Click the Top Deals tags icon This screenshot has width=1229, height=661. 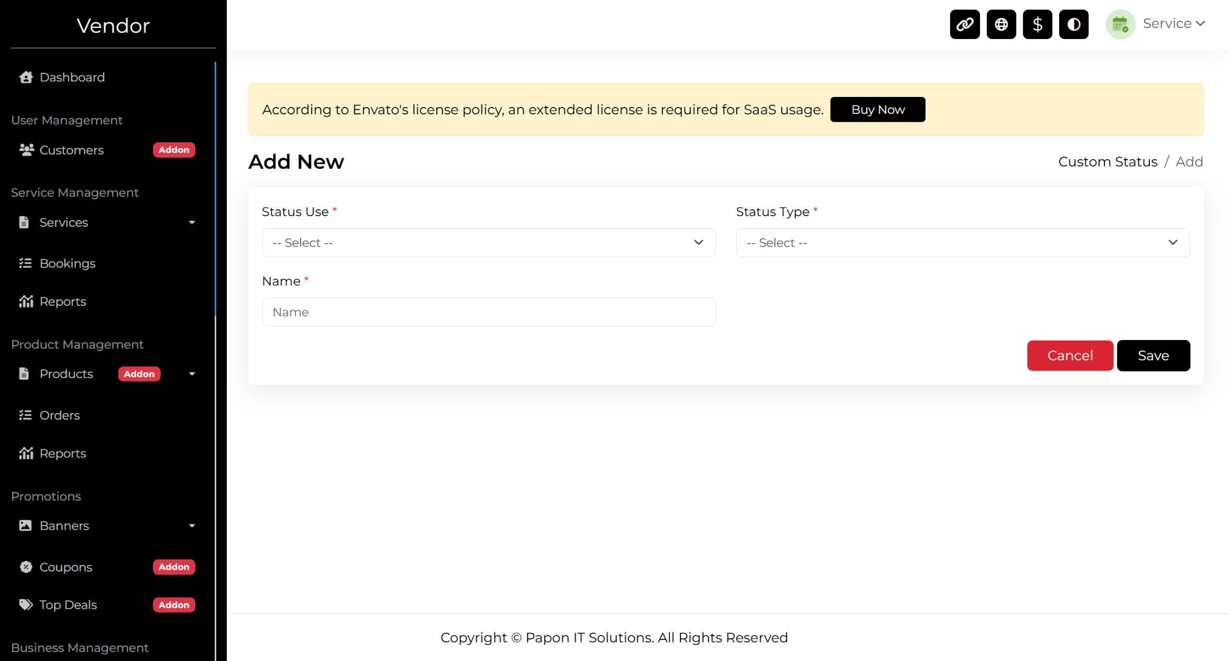pos(25,605)
